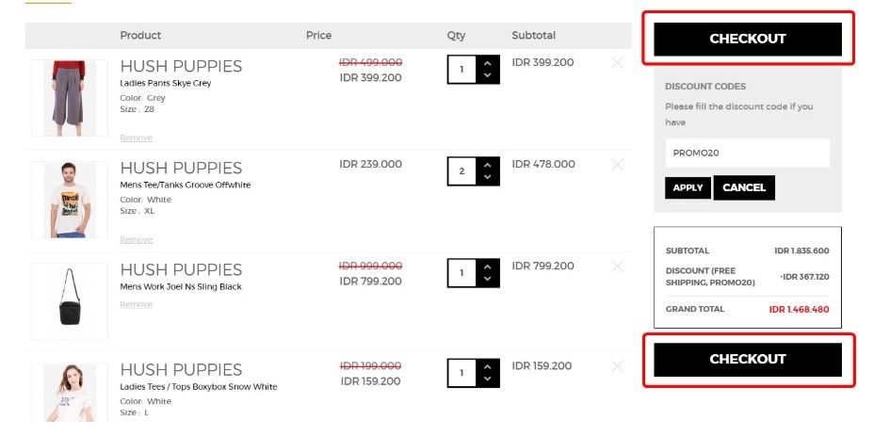Screen dimensions: 890x436
Task: Decrease quantity of Ladies Pants Skye Grey
Action: coord(488,76)
